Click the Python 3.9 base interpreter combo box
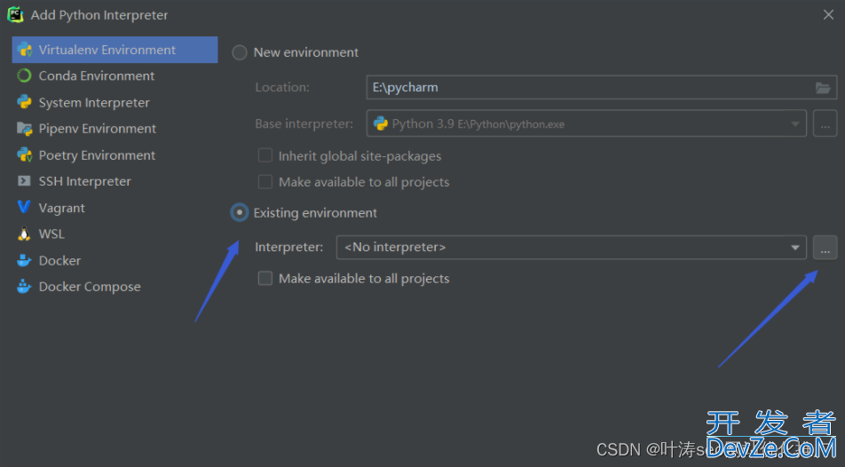The image size is (845, 467). [587, 123]
